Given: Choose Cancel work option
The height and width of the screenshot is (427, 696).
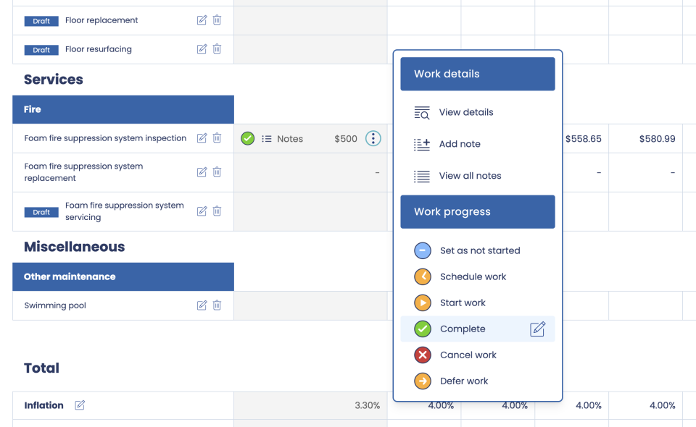Looking at the screenshot, I should tap(468, 355).
